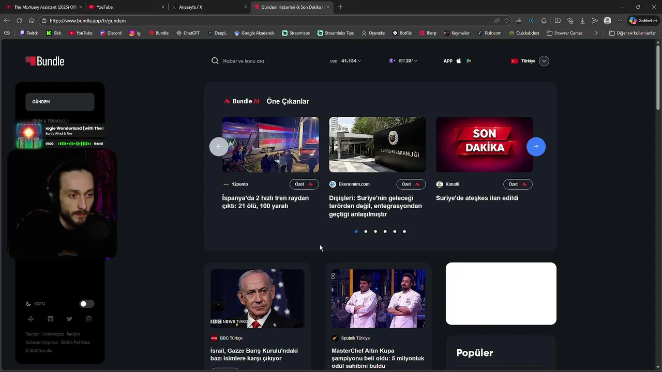
Task: Select fourth carousel pagination dot
Action: [x=385, y=231]
